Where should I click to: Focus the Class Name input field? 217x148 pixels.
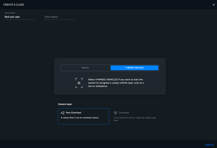[20, 17]
